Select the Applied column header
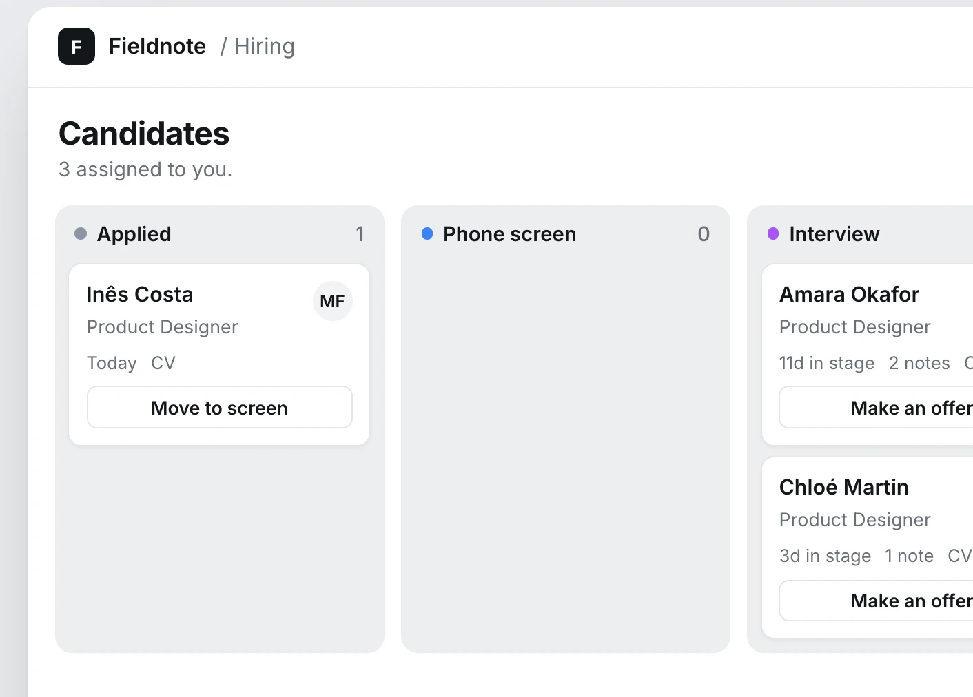The height and width of the screenshot is (697, 973). (134, 234)
